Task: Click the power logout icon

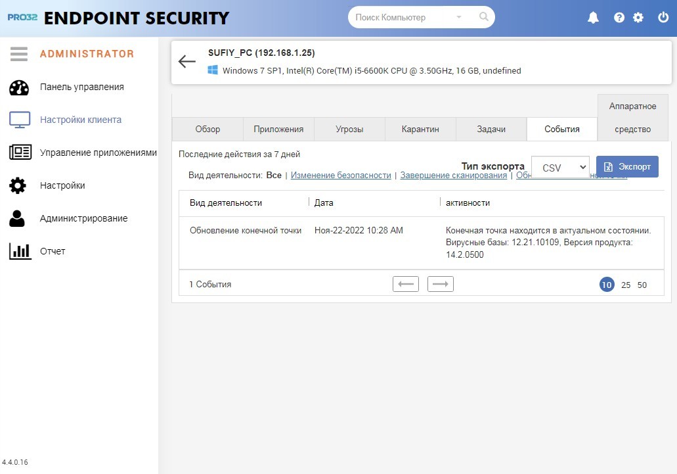Action: coord(663,17)
